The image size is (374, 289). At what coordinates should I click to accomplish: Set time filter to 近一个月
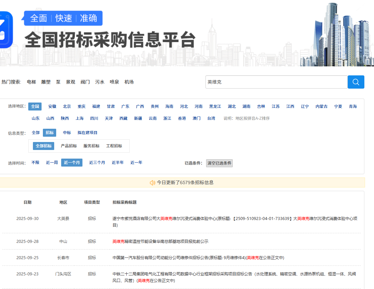(x=72, y=163)
